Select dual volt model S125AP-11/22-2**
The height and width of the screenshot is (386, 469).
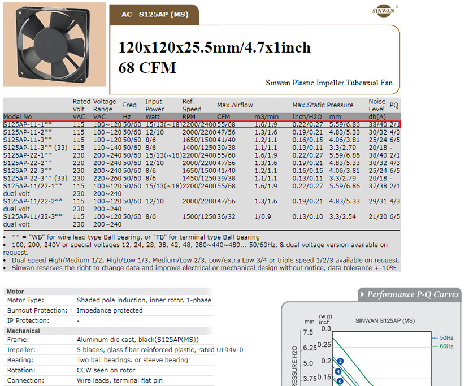33,201
